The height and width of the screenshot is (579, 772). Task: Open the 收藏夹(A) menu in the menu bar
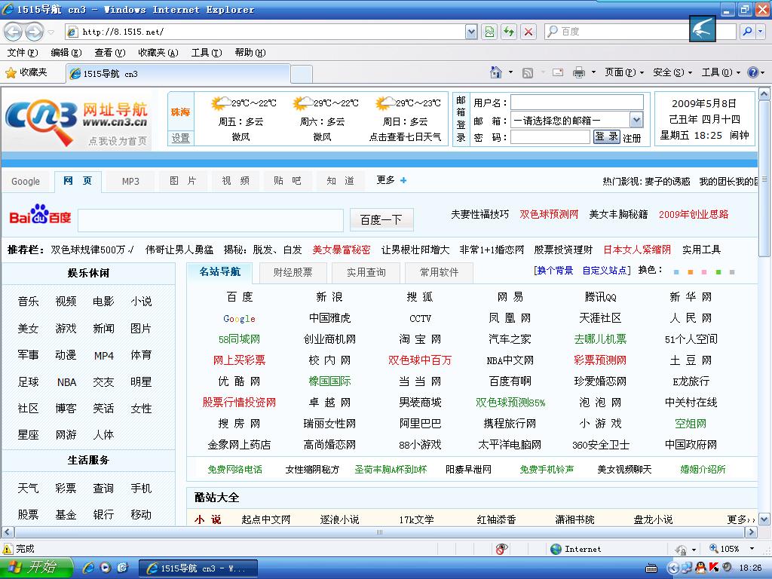click(158, 53)
